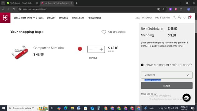This screenshot has height=111, width=197.
Task: Click the ESP language indicator
Action: (x=177, y=108)
